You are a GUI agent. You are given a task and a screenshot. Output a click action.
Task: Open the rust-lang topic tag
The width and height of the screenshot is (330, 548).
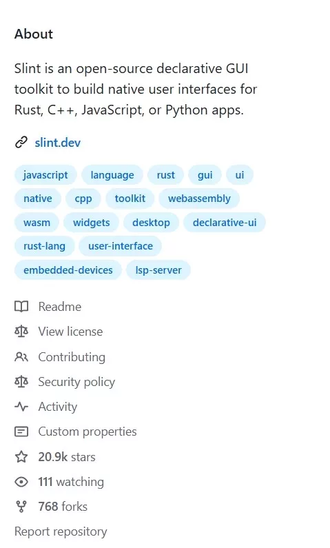coord(44,246)
